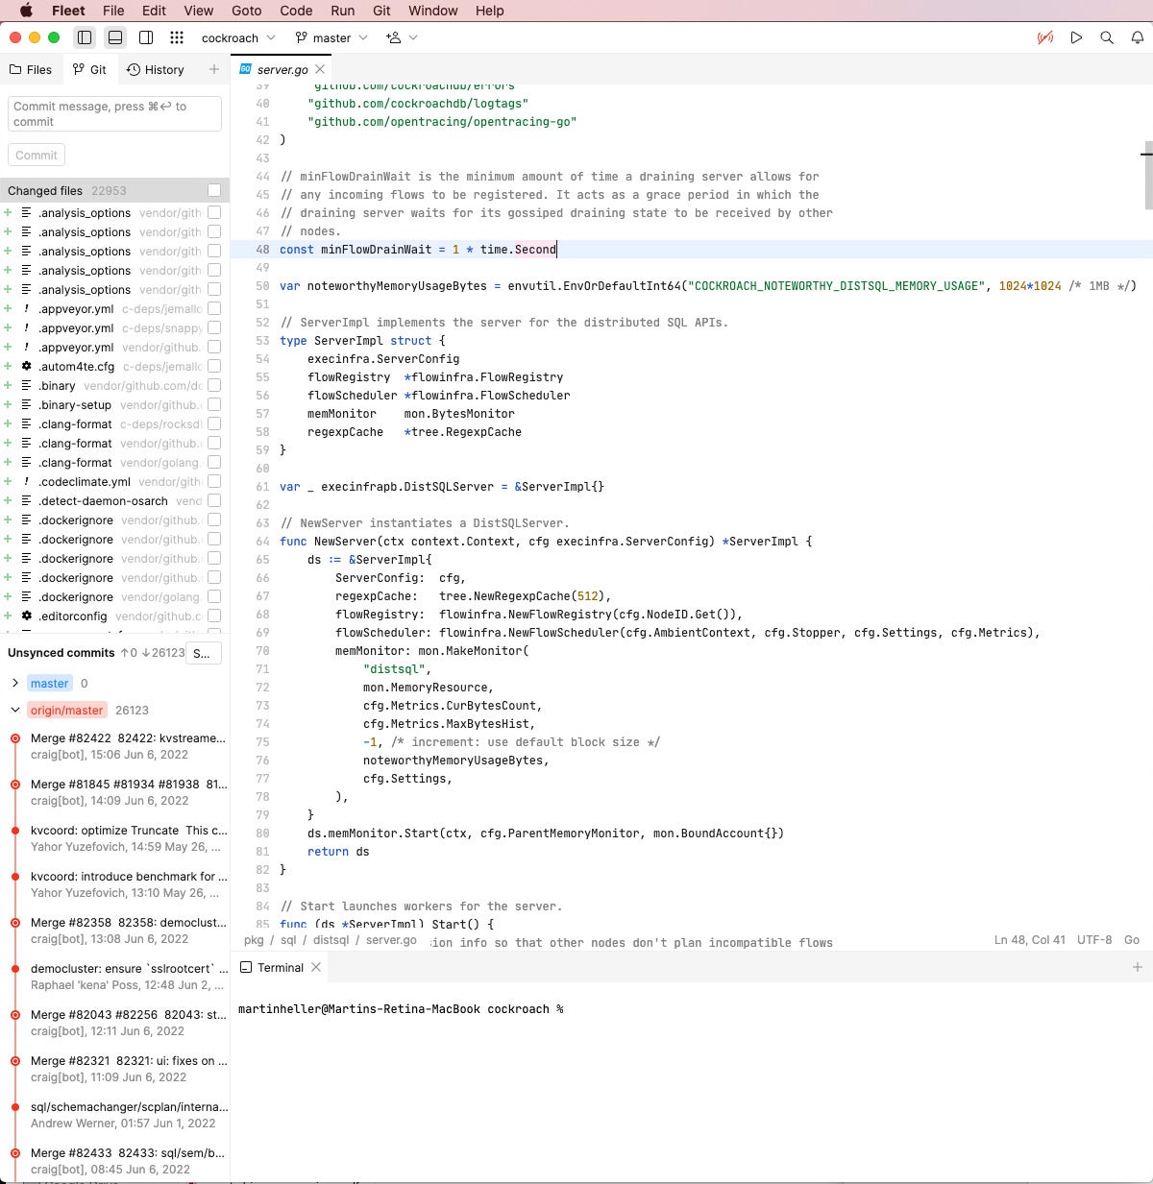Viewport: 1153px width, 1184px height.
Task: Close the Terminal tab
Action: point(316,967)
